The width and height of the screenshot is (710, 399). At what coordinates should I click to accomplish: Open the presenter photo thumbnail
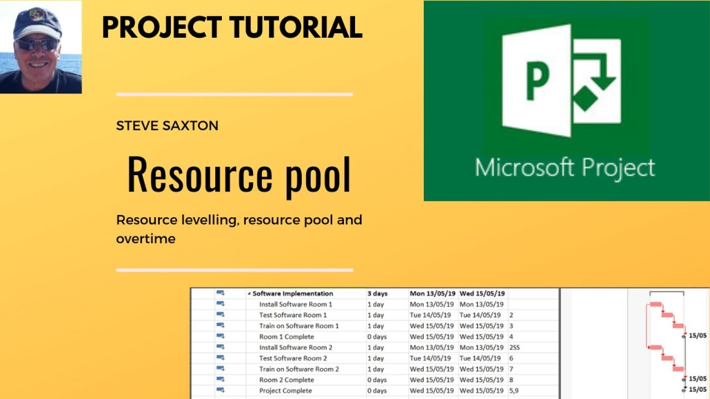coord(40,47)
